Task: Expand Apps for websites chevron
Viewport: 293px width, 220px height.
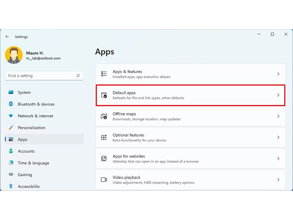Action: (x=278, y=158)
